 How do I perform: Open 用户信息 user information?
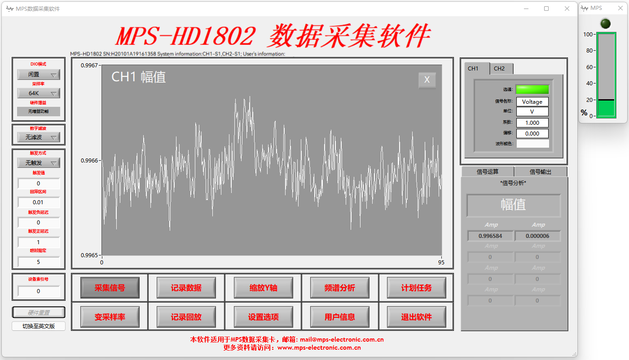(340, 316)
